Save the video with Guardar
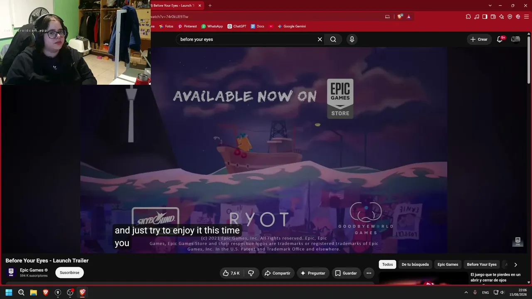This screenshot has width=532, height=299. (x=346, y=273)
